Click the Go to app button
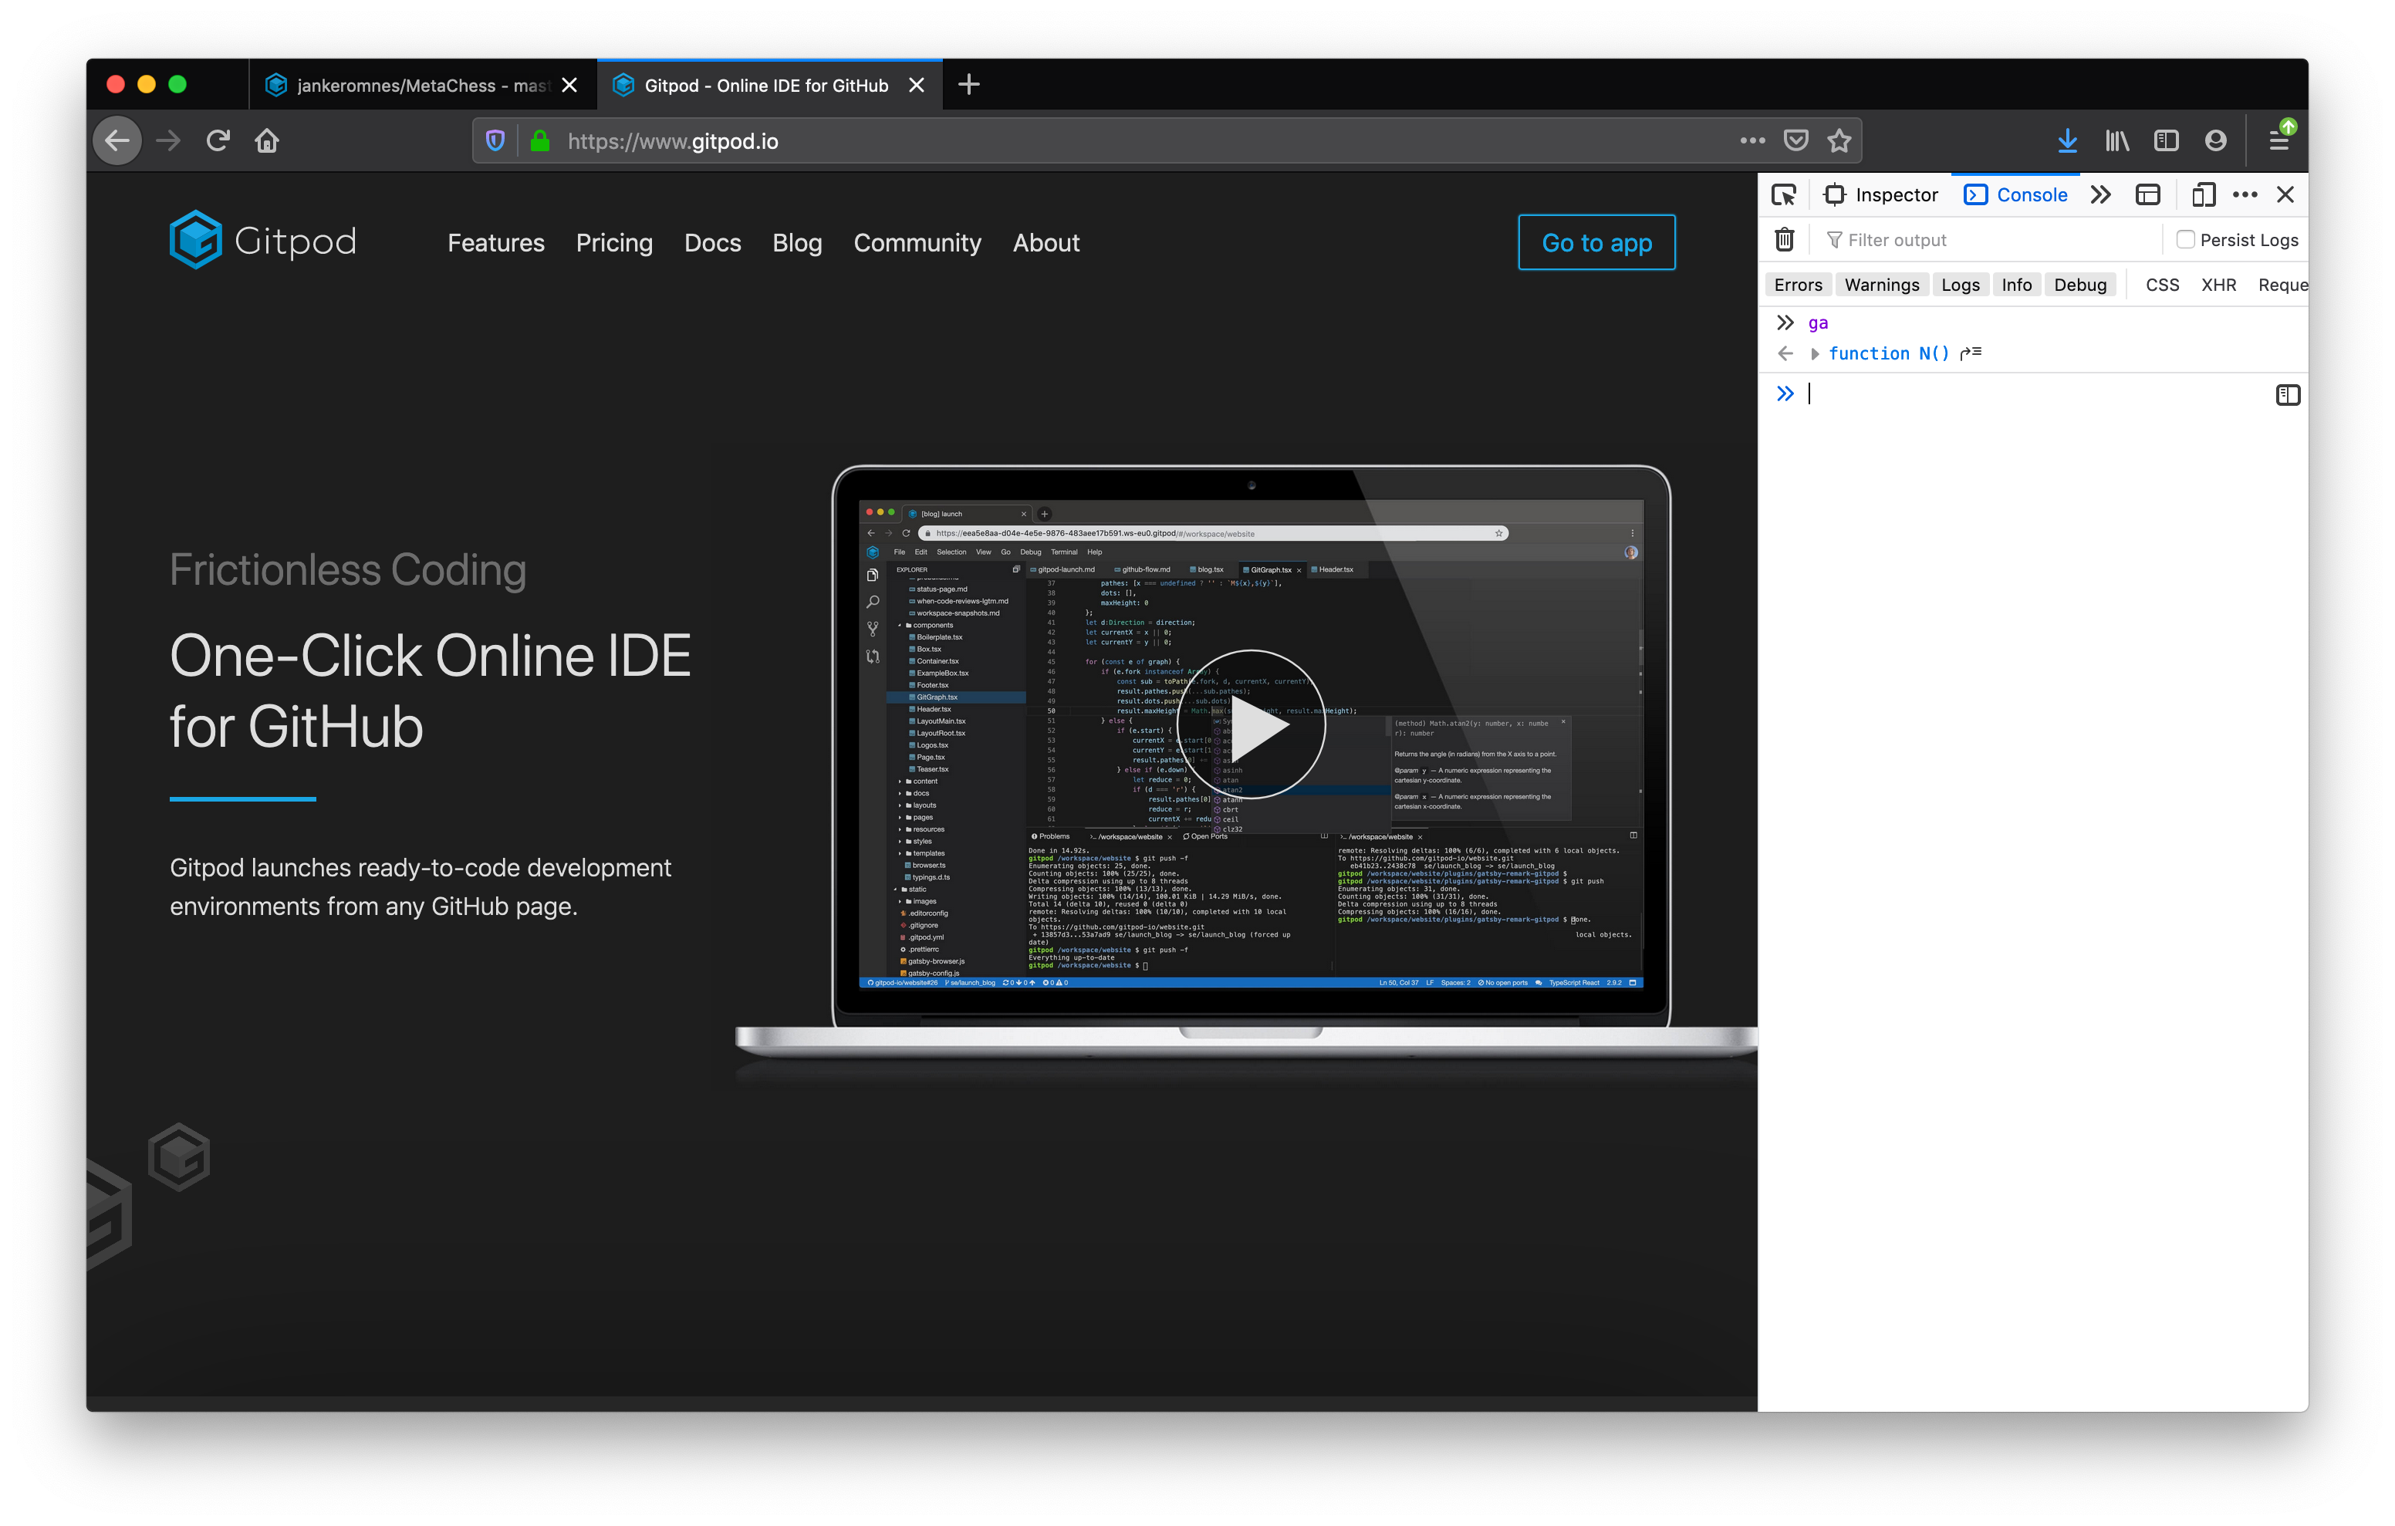2395x1526 pixels. pyautogui.click(x=1596, y=243)
